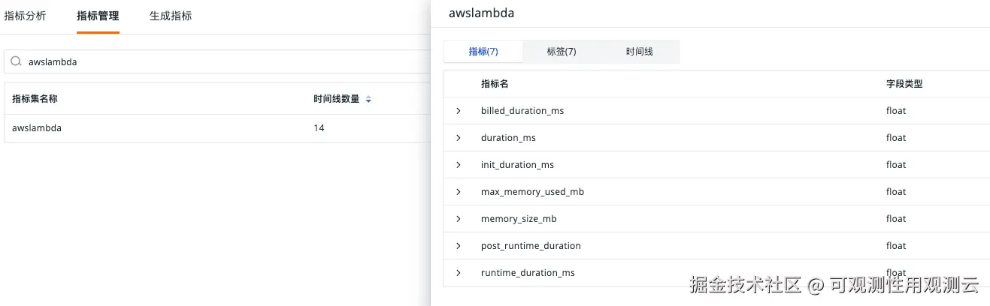Screen dimensions: 990x306
Task: Expand the post_runtime_duration row
Action: (459, 246)
